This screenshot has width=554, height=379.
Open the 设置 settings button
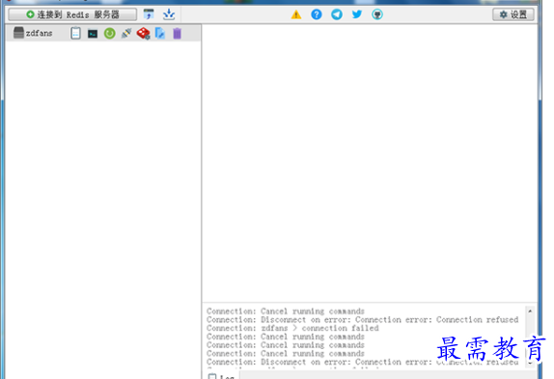point(513,14)
